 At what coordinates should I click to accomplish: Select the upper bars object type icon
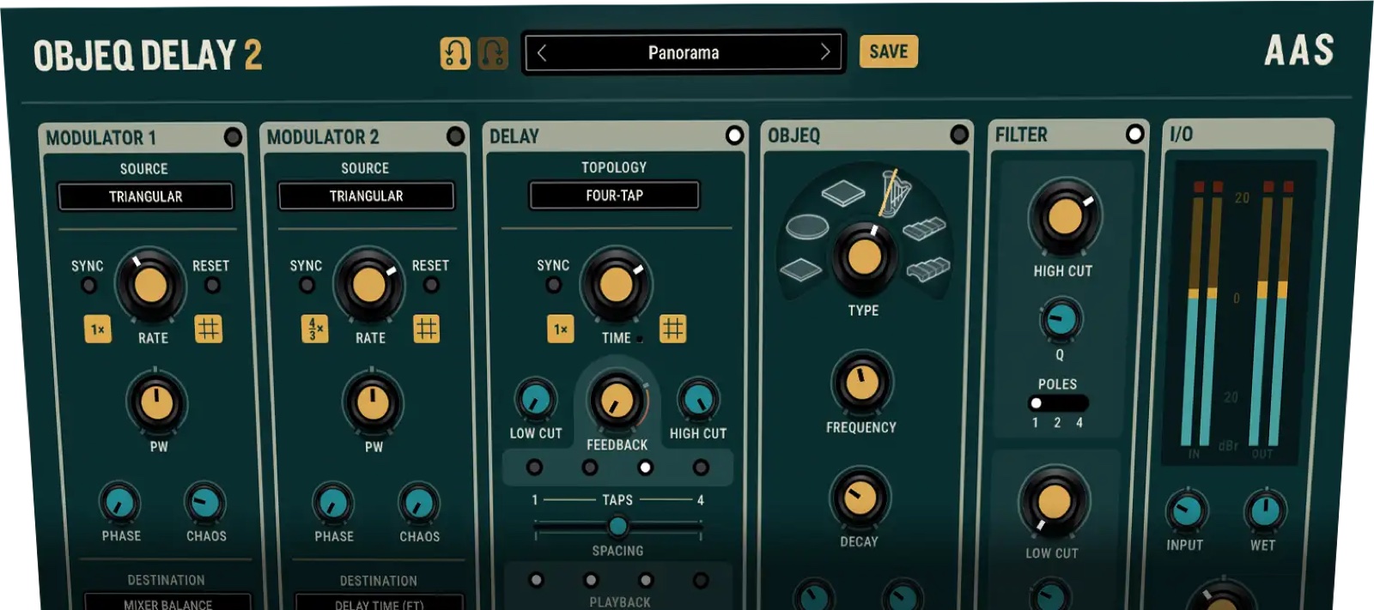924,229
